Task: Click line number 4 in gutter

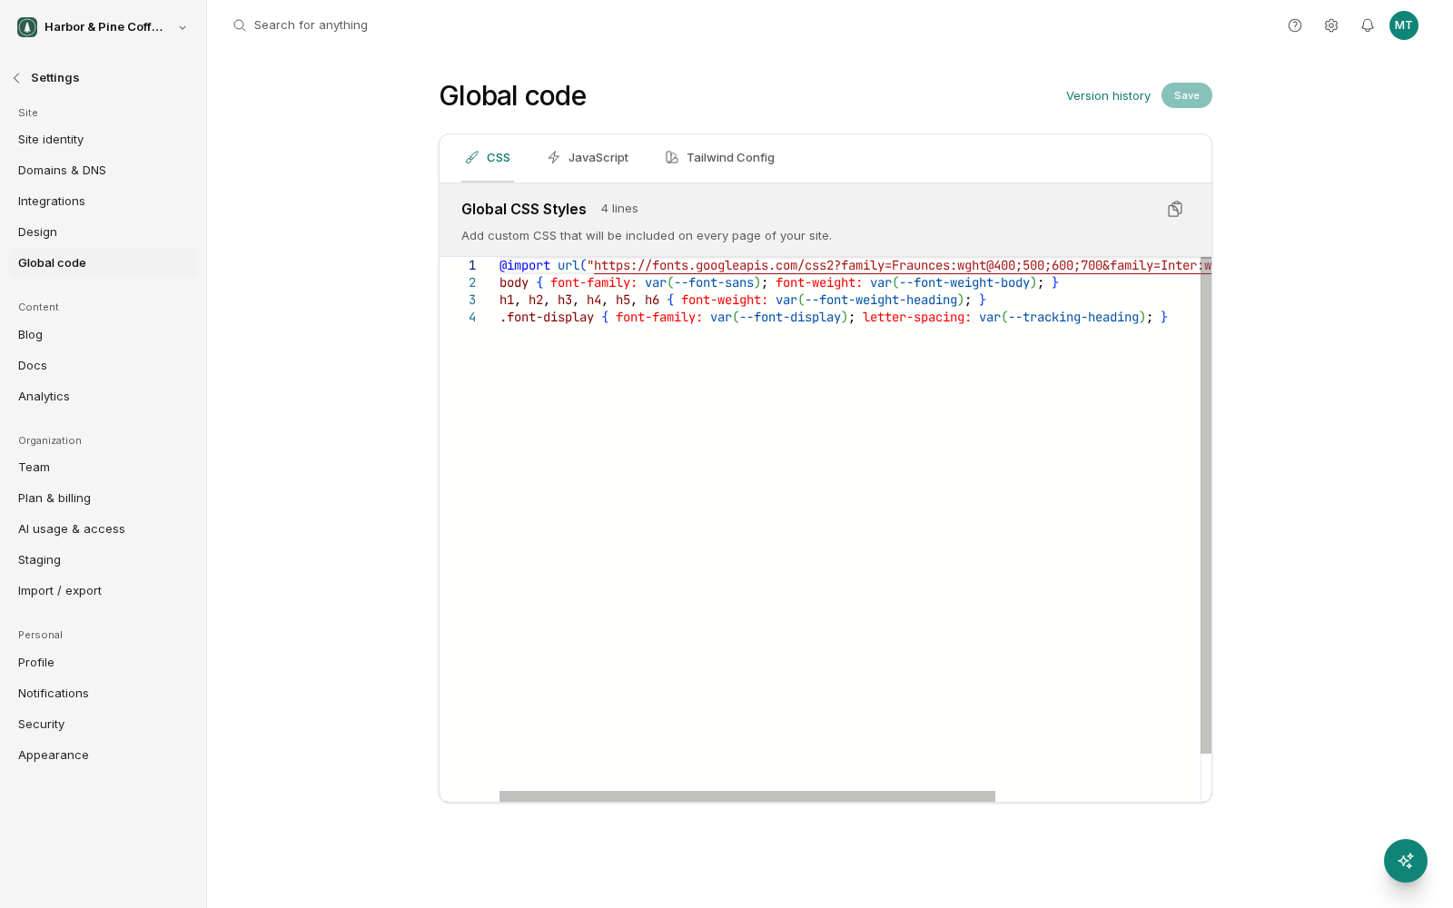Action: point(472,318)
